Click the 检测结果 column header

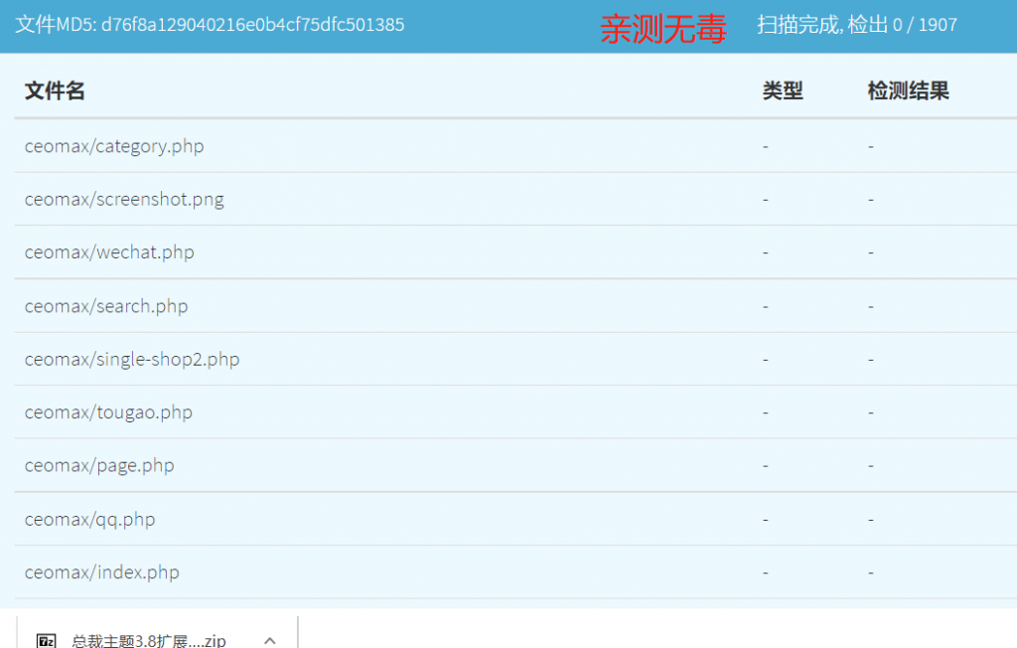(x=908, y=90)
